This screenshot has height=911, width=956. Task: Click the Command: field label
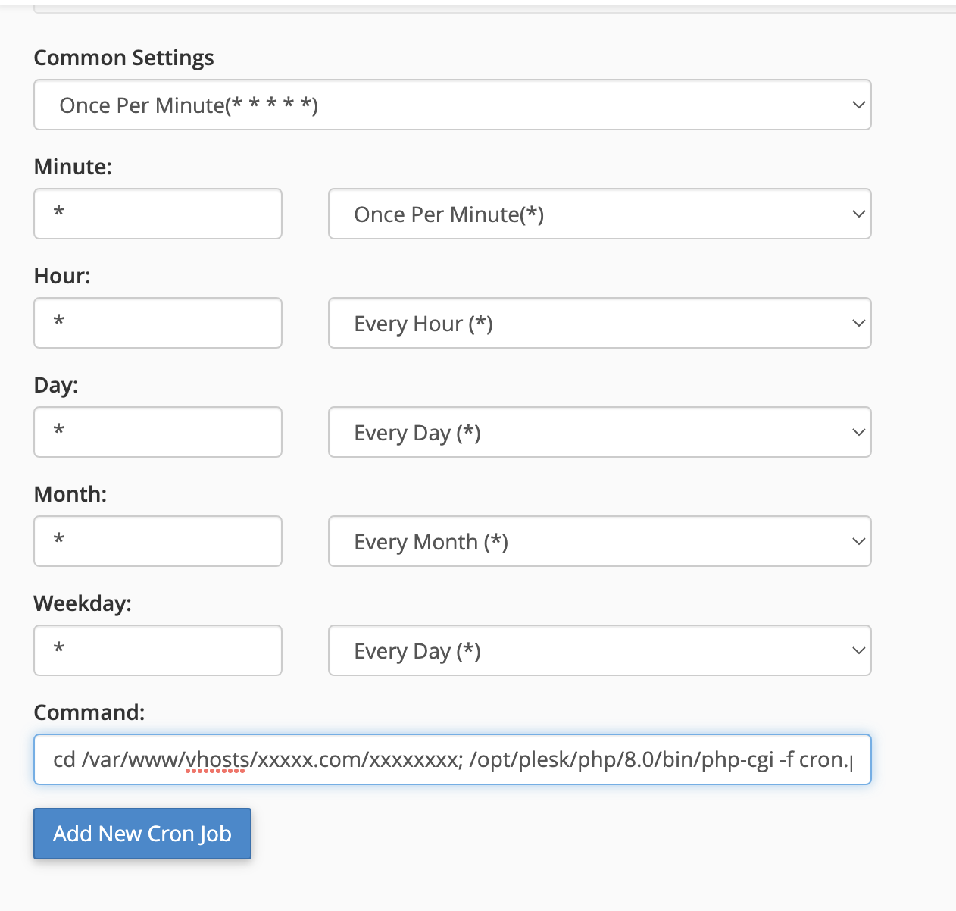click(x=89, y=712)
